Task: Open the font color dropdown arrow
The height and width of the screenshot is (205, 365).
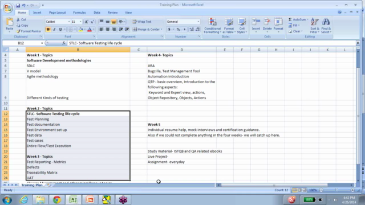Action: pos(94,29)
